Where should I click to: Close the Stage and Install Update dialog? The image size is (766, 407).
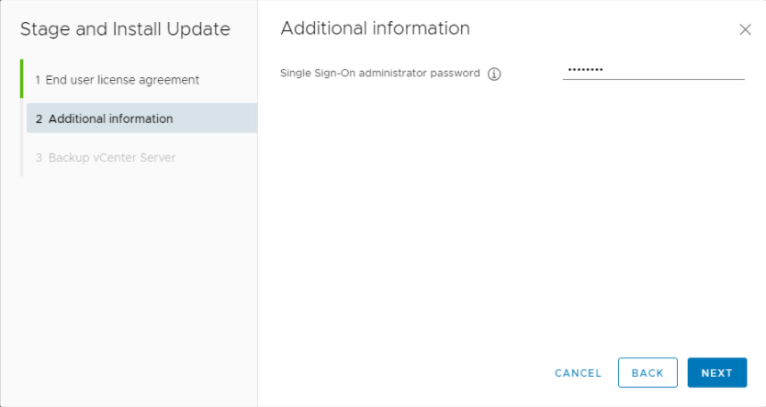745,29
